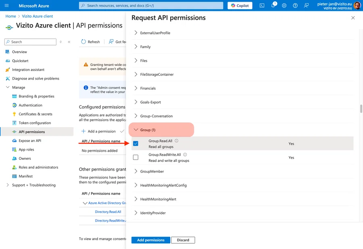The height and width of the screenshot is (249, 363).
Task: Click the hamburger menu icon top left
Action: click(6, 5)
